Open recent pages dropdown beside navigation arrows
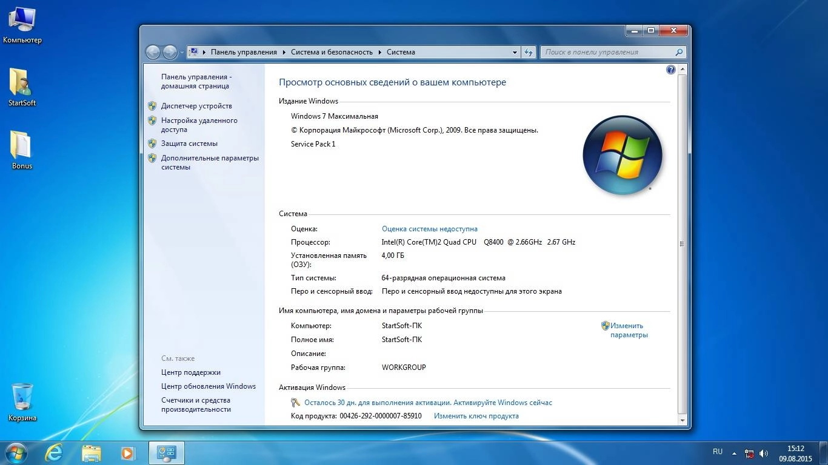The height and width of the screenshot is (465, 828). pyautogui.click(x=182, y=53)
